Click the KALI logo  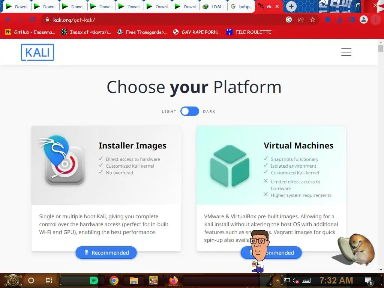tap(37, 52)
